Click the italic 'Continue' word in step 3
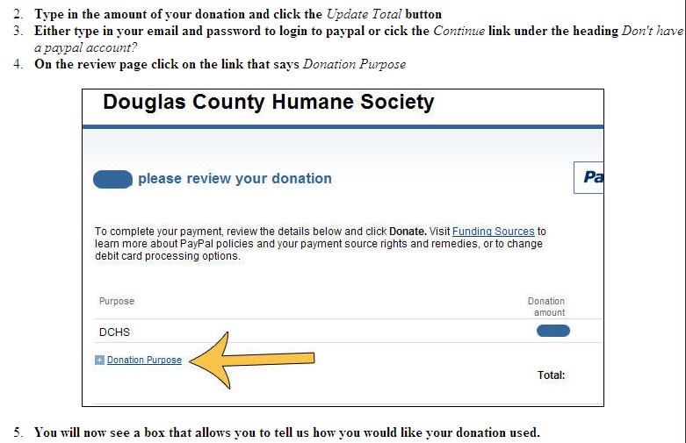Viewport: 686px width, 443px height. (459, 32)
